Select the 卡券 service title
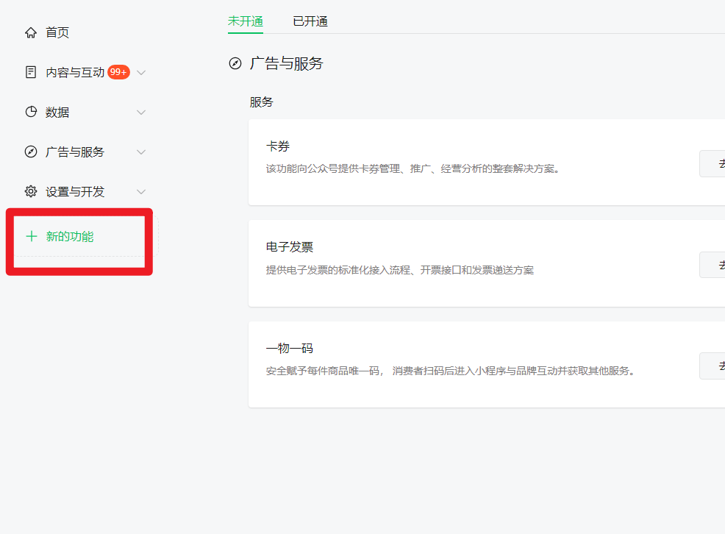 click(278, 146)
